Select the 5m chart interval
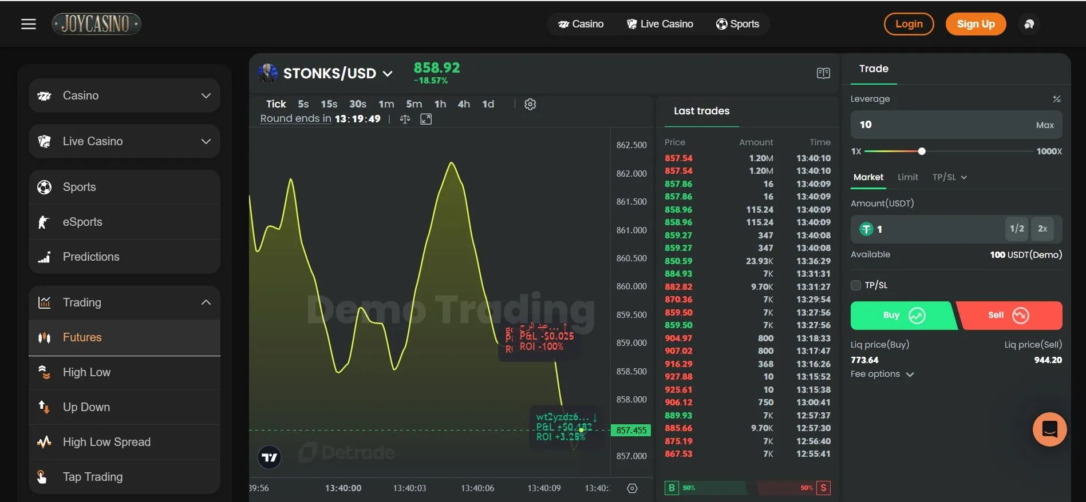 (x=414, y=104)
